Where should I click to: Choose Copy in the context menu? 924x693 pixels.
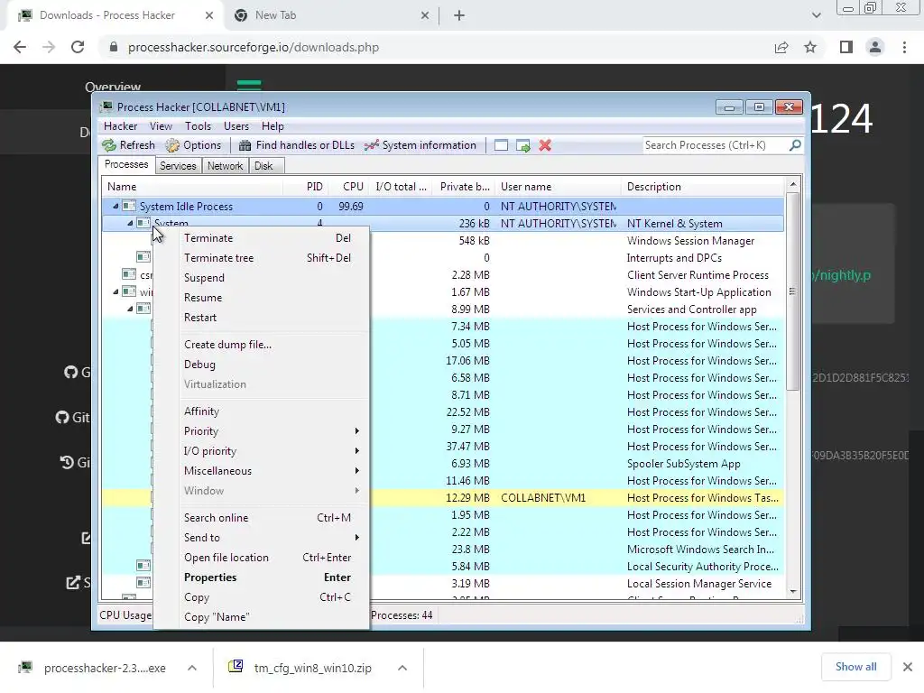click(261, 597)
